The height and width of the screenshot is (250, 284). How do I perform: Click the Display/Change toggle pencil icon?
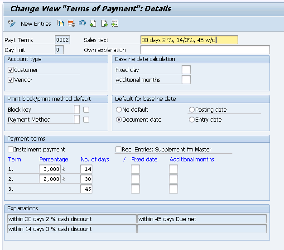12,24
